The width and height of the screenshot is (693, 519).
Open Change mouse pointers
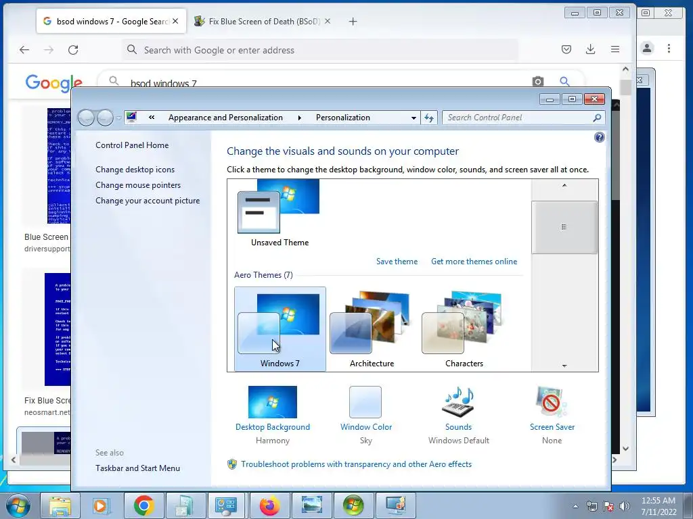[x=138, y=185]
